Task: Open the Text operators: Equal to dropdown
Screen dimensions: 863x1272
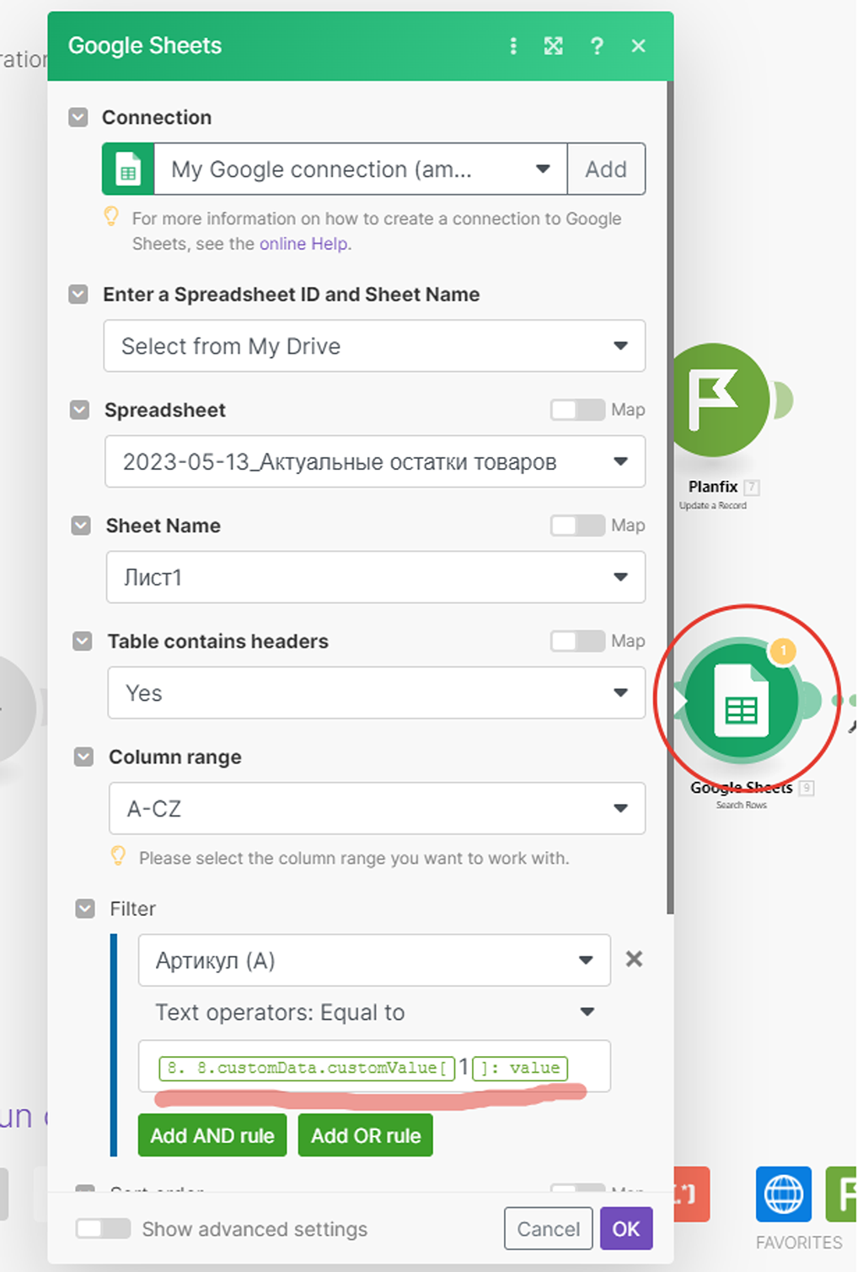Action: (x=374, y=1012)
